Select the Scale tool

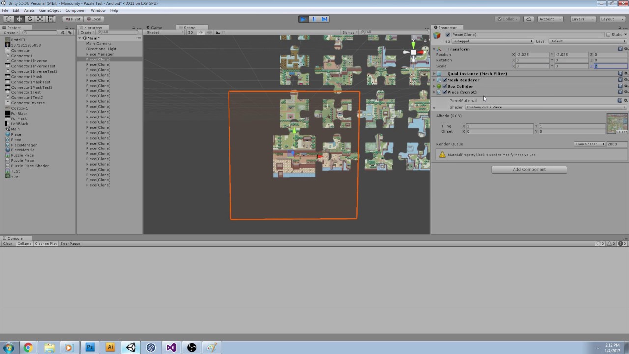point(40,19)
